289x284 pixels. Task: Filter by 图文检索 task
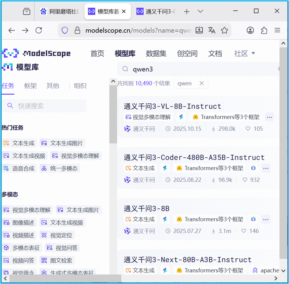pyautogui.click(x=57, y=260)
